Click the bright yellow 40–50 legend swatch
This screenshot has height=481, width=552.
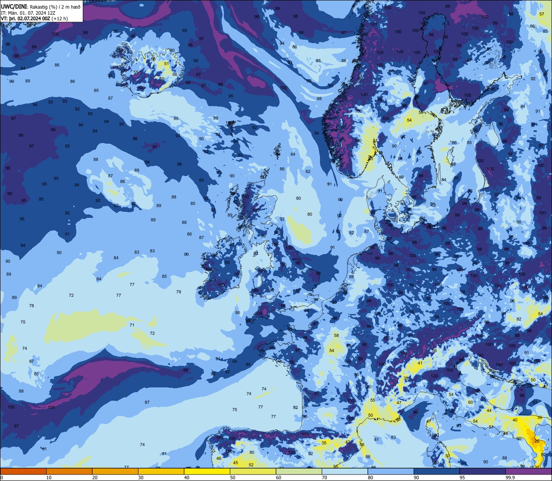207,471
